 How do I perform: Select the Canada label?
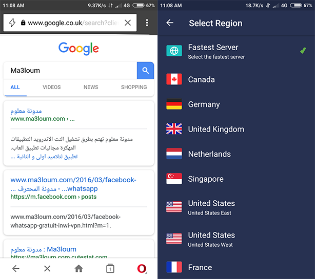pos(201,79)
